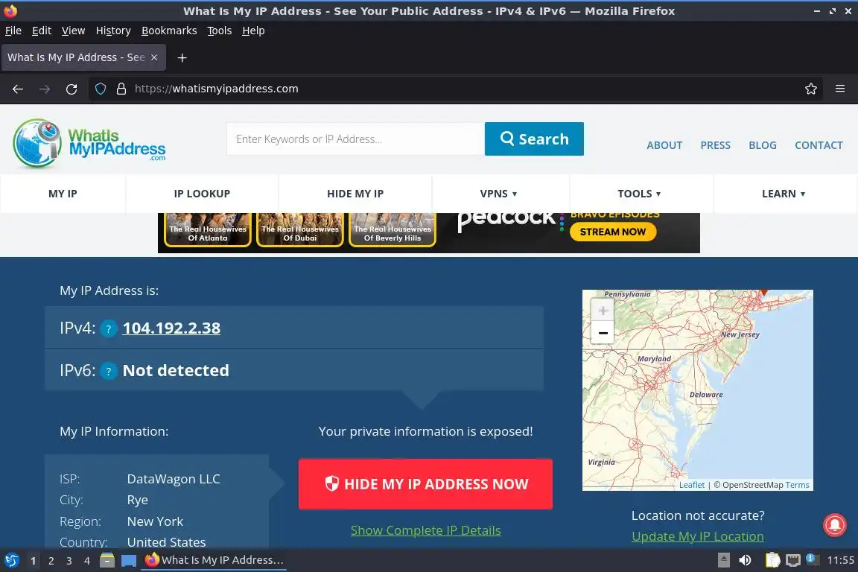Open the File menu
Image resolution: width=858 pixels, height=572 pixels.
coord(13,31)
